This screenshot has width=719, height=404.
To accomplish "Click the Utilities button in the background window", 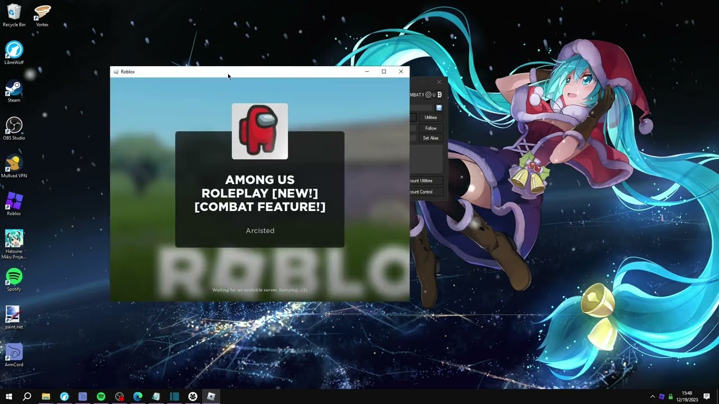I will tap(431, 117).
